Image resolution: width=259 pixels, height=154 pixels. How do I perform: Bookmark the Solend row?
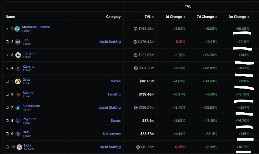click(x=7, y=95)
